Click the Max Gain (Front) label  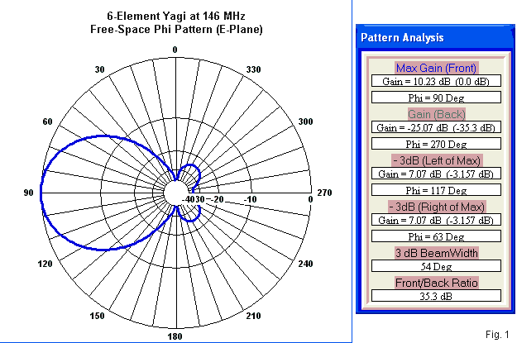[436, 68]
